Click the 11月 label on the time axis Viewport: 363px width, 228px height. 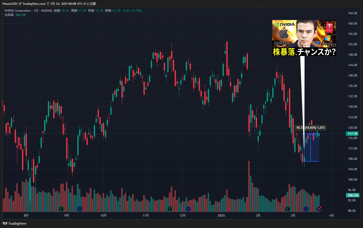(146, 216)
